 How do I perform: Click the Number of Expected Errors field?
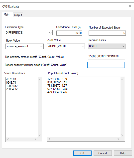(107, 33)
